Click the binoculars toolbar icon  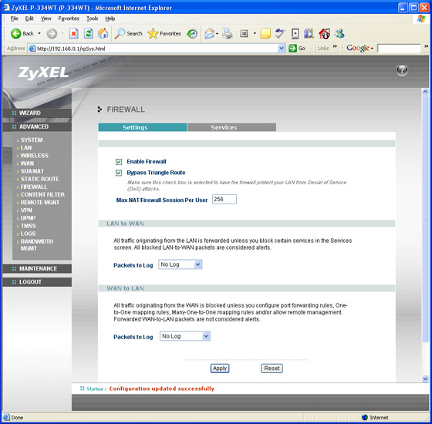point(309,34)
